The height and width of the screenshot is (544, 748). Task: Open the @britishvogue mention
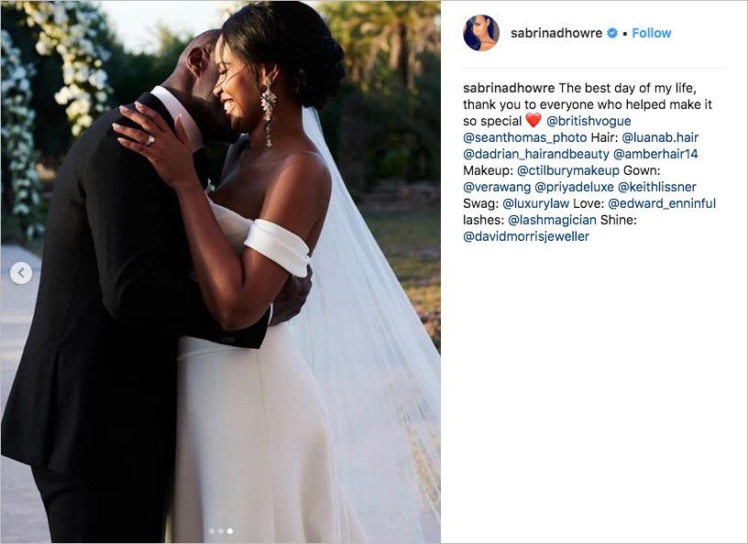pos(588,121)
